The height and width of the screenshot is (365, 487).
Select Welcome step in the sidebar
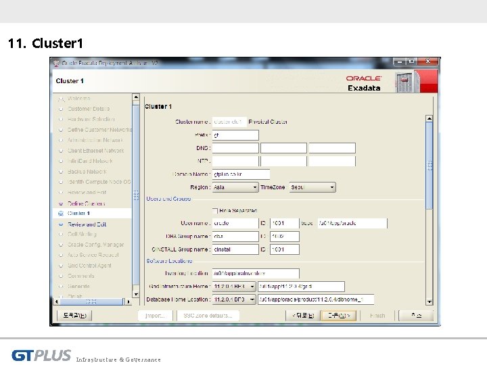(79, 99)
